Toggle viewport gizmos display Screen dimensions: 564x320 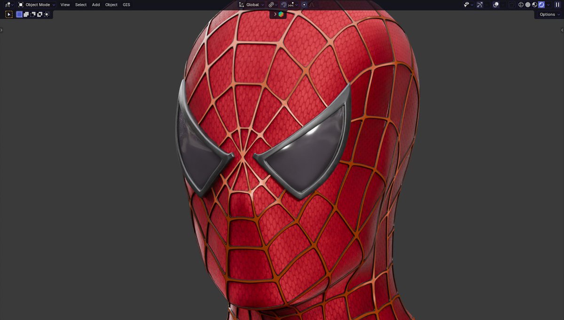pyautogui.click(x=479, y=5)
